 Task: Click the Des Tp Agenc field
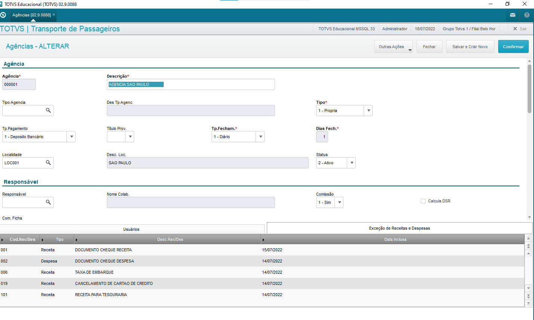tap(191, 111)
